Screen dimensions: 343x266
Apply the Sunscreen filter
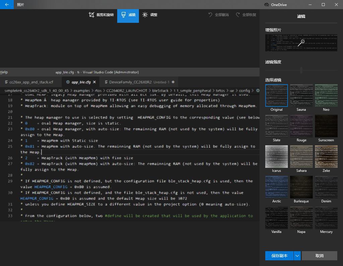pyautogui.click(x=326, y=126)
